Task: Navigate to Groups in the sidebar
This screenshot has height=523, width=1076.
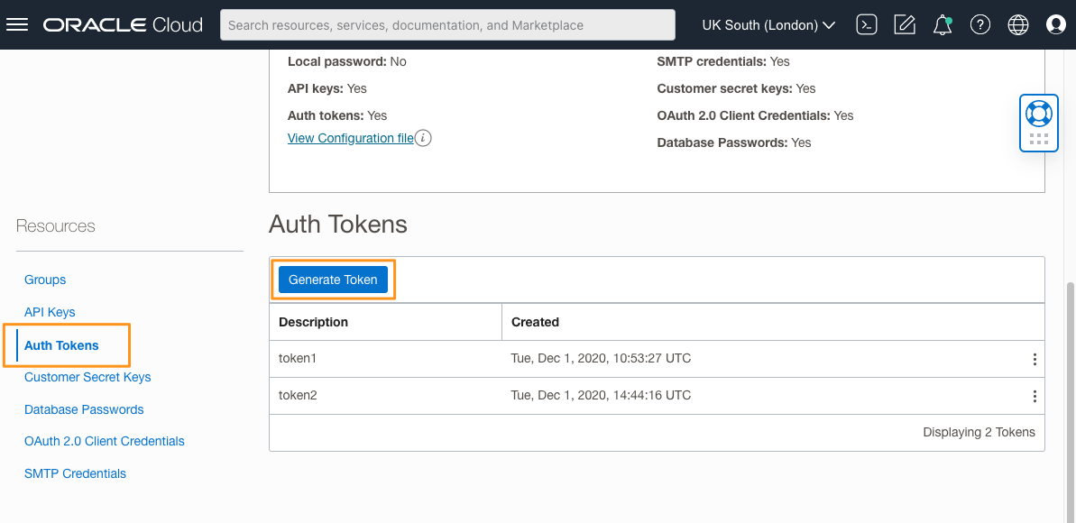Action: [x=45, y=280]
